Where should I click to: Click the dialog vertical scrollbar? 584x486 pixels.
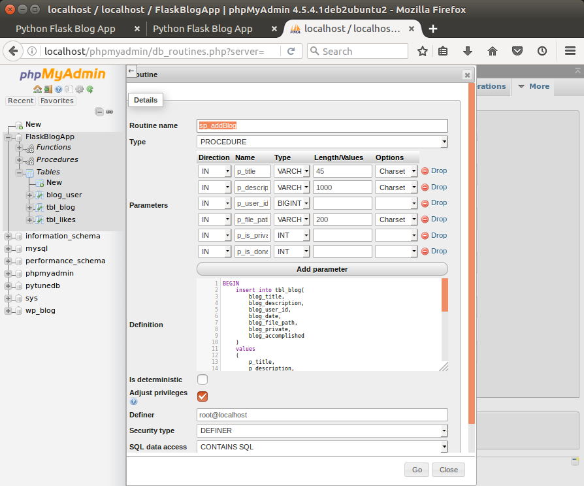472,253
